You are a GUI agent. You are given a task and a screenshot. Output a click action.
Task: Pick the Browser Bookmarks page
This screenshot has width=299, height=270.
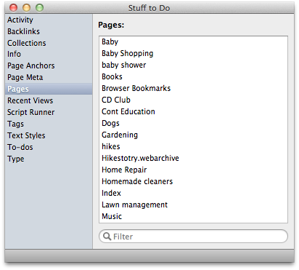point(193,88)
